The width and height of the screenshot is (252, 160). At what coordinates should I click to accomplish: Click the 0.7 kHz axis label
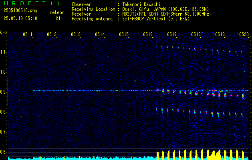pos(3,132)
